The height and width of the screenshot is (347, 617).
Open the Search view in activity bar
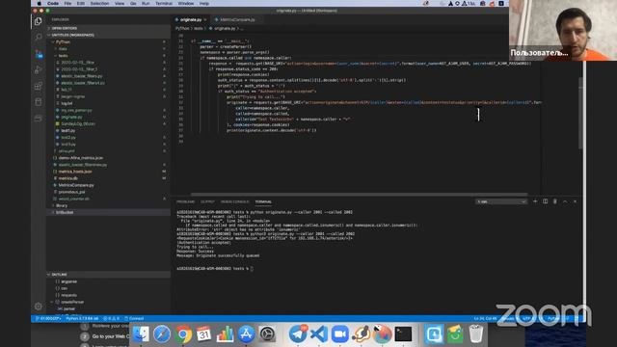coord(39,38)
